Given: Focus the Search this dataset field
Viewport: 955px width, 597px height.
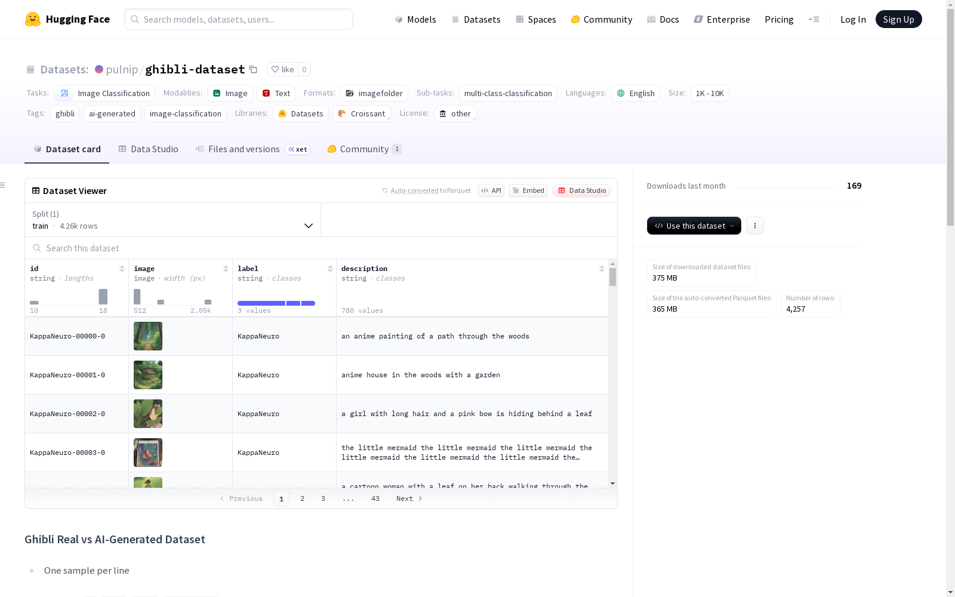Looking at the screenshot, I should [x=321, y=248].
